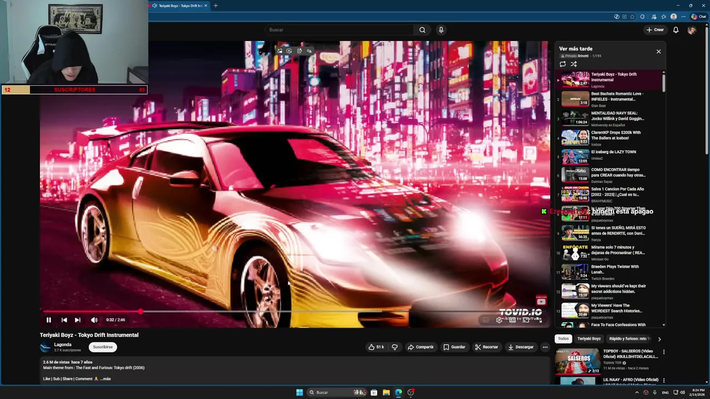Image resolution: width=710 pixels, height=399 pixels.
Task: Open the browser profile avatar
Action: pos(673,17)
